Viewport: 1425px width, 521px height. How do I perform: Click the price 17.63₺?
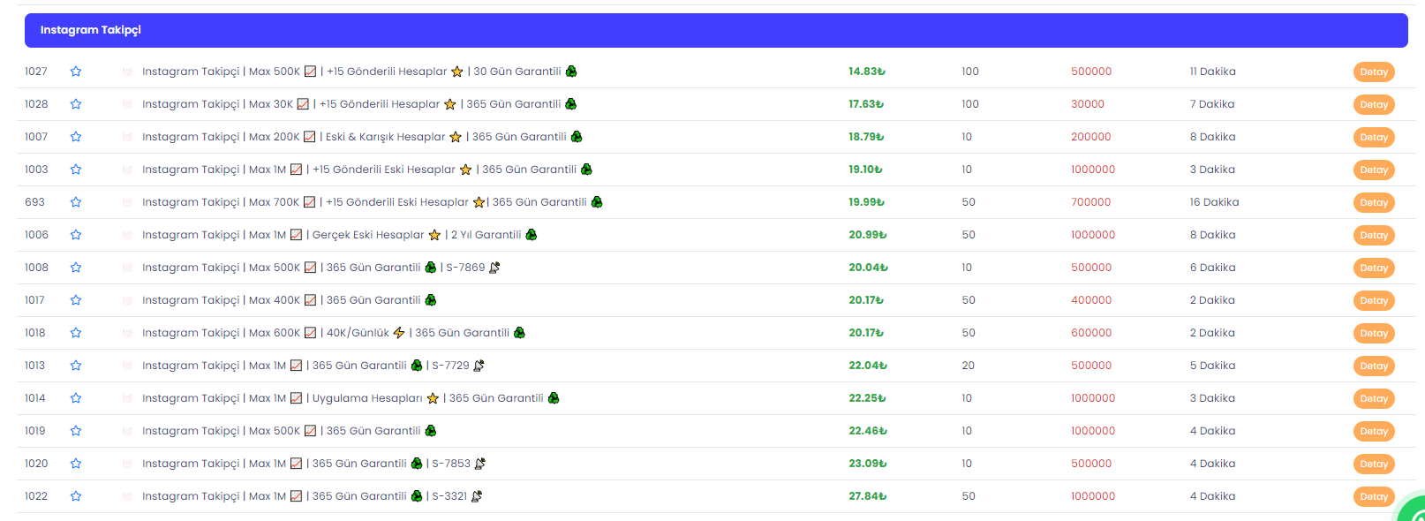[x=866, y=104]
